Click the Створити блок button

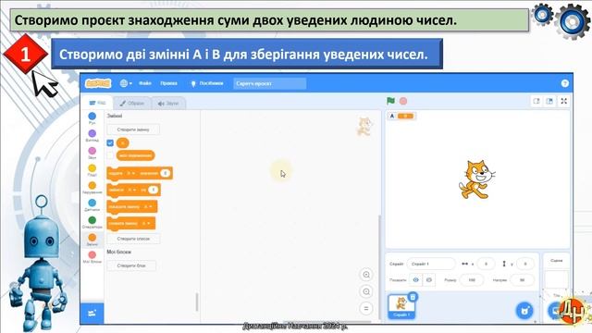click(x=131, y=265)
